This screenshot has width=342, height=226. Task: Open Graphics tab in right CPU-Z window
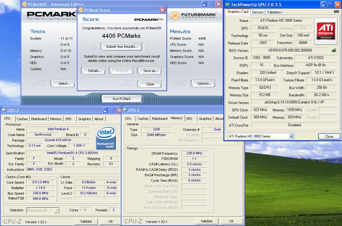click(205, 119)
